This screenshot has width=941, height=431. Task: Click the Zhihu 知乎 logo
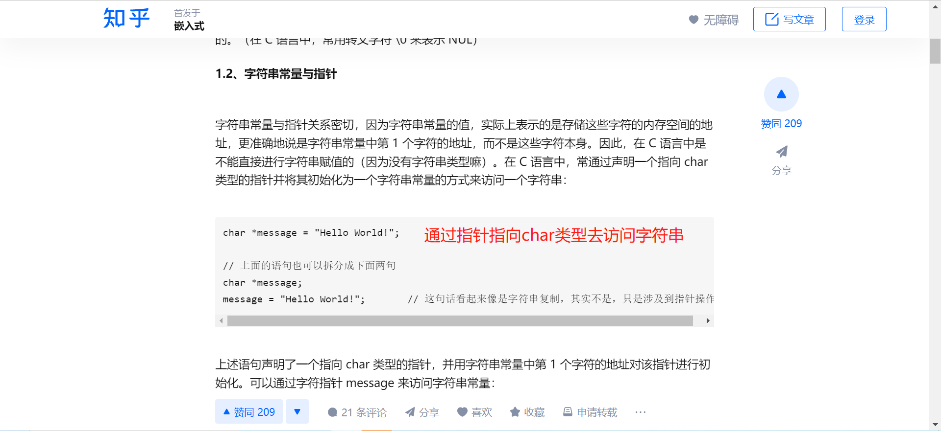(126, 19)
